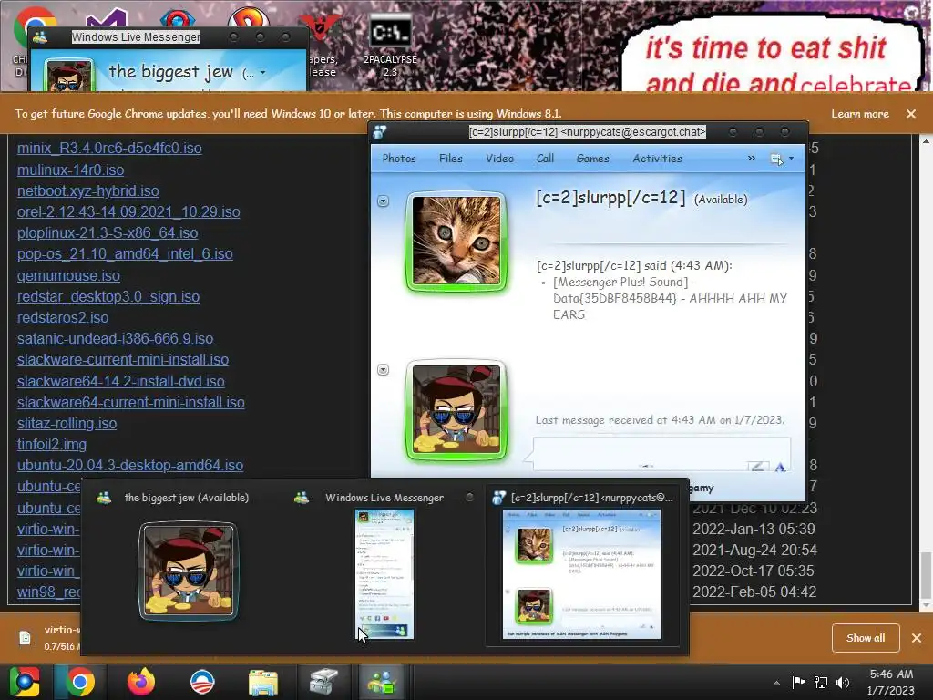Open mulinux-14r0.iso link
Screen dimensions: 933x700
click(71, 170)
